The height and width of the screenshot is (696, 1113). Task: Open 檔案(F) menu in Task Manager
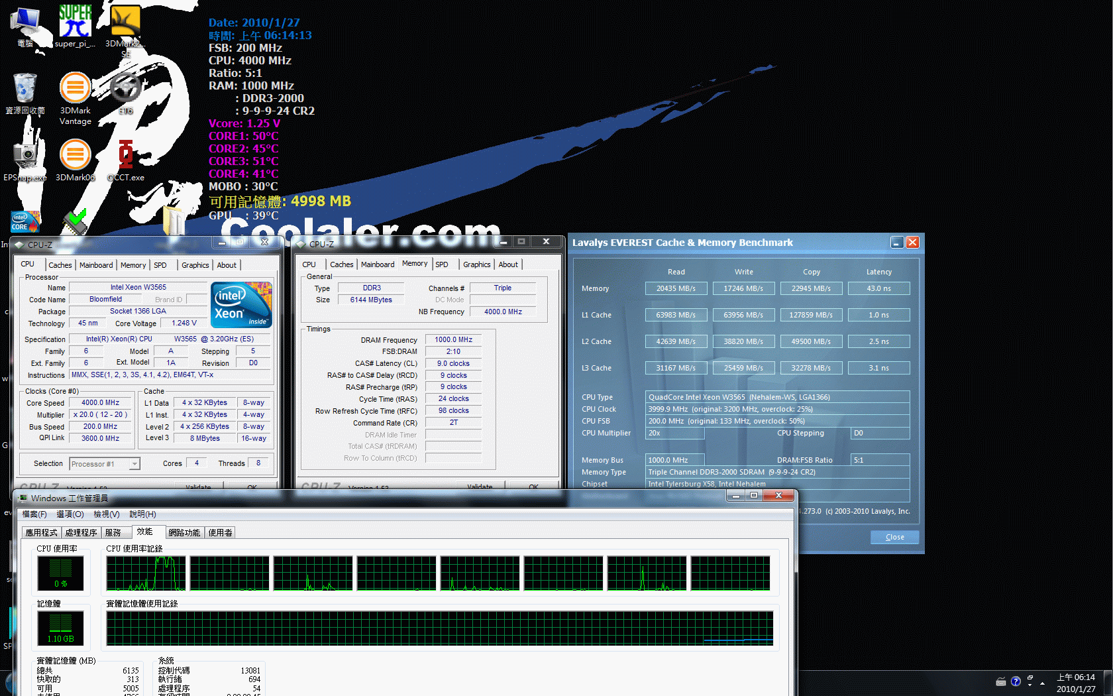pos(34,514)
